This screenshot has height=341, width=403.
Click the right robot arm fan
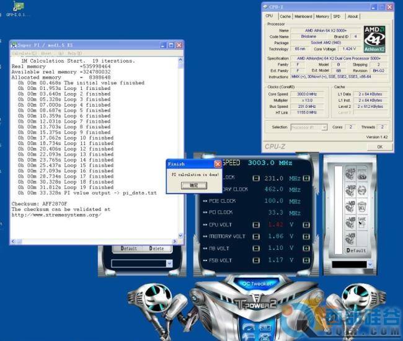(356, 298)
